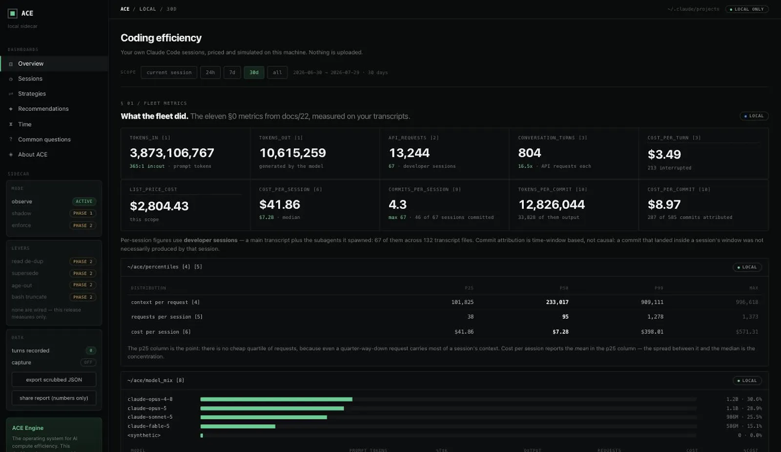Click the TOKENS_IN value 3,873,106,767
This screenshot has height=452, width=781.
pyautogui.click(x=172, y=153)
